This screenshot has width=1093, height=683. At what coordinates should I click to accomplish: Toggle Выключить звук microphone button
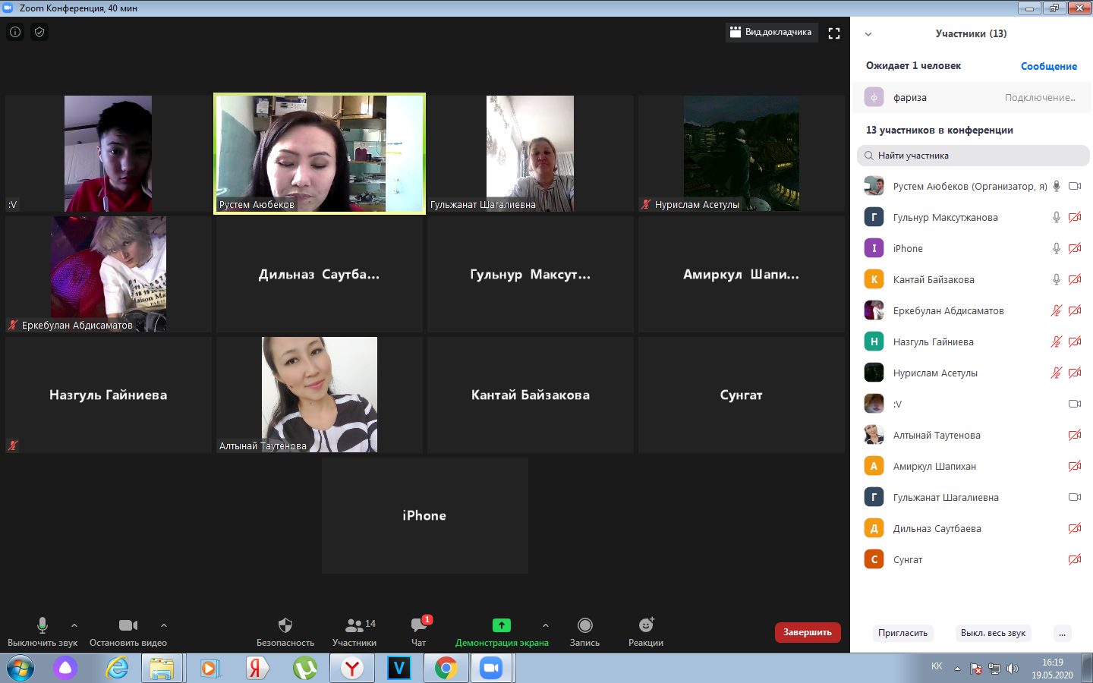pos(43,625)
